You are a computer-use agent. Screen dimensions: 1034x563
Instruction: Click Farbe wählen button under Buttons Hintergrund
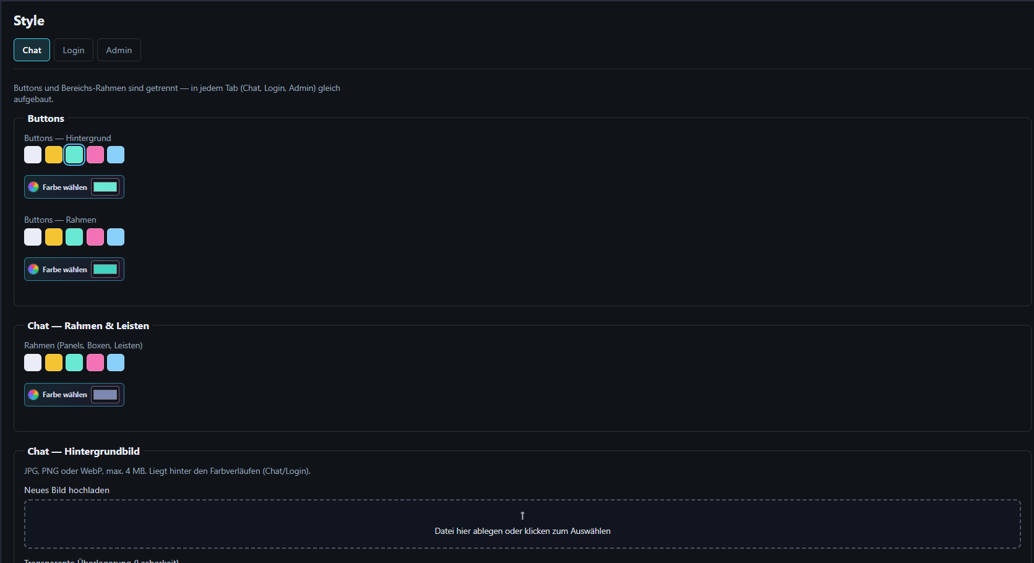[74, 187]
